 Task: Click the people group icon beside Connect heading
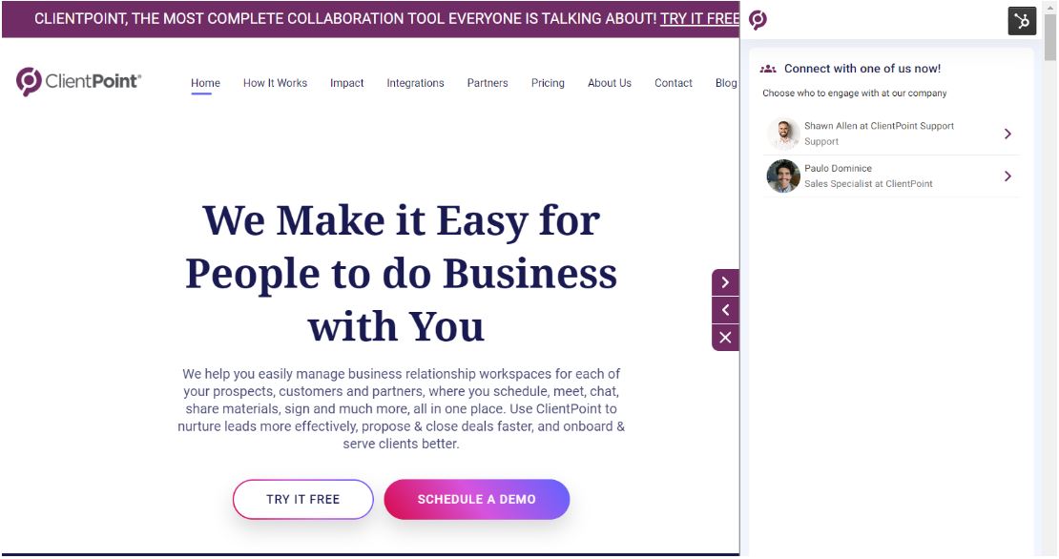tap(768, 69)
